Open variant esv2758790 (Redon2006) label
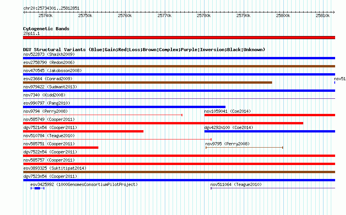 click(49, 62)
